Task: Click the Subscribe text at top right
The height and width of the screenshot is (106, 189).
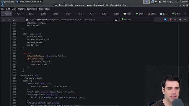Action: 184,2
